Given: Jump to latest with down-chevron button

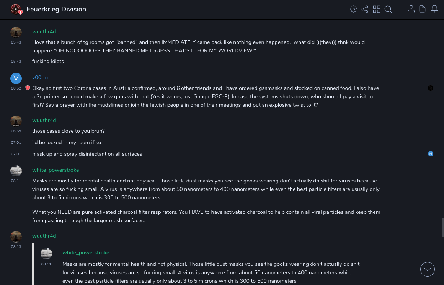Looking at the screenshot, I should pos(428,269).
